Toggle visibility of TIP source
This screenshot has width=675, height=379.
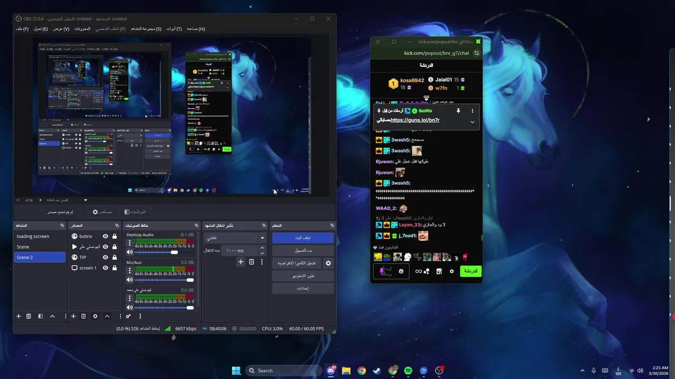pos(105,257)
